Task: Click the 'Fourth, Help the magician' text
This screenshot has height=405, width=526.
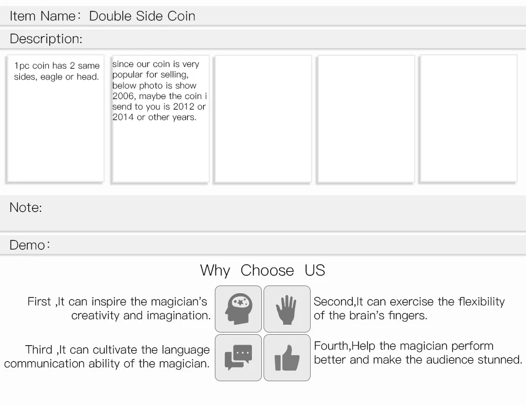Action: (x=418, y=352)
